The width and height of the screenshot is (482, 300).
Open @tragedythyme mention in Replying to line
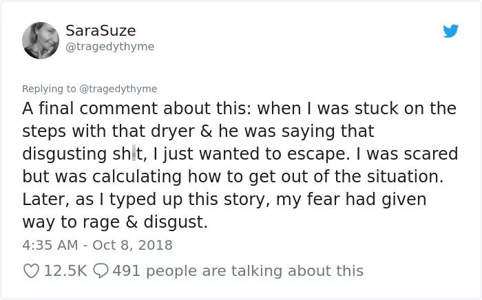[118, 89]
